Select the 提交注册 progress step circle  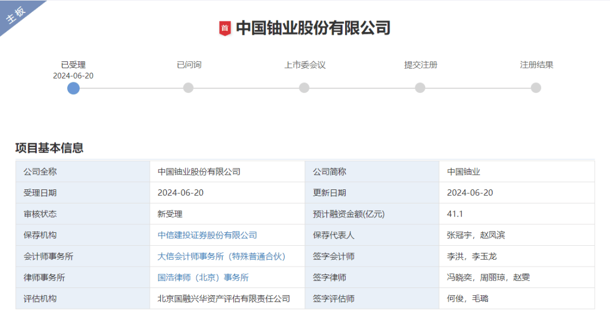[x=420, y=88]
